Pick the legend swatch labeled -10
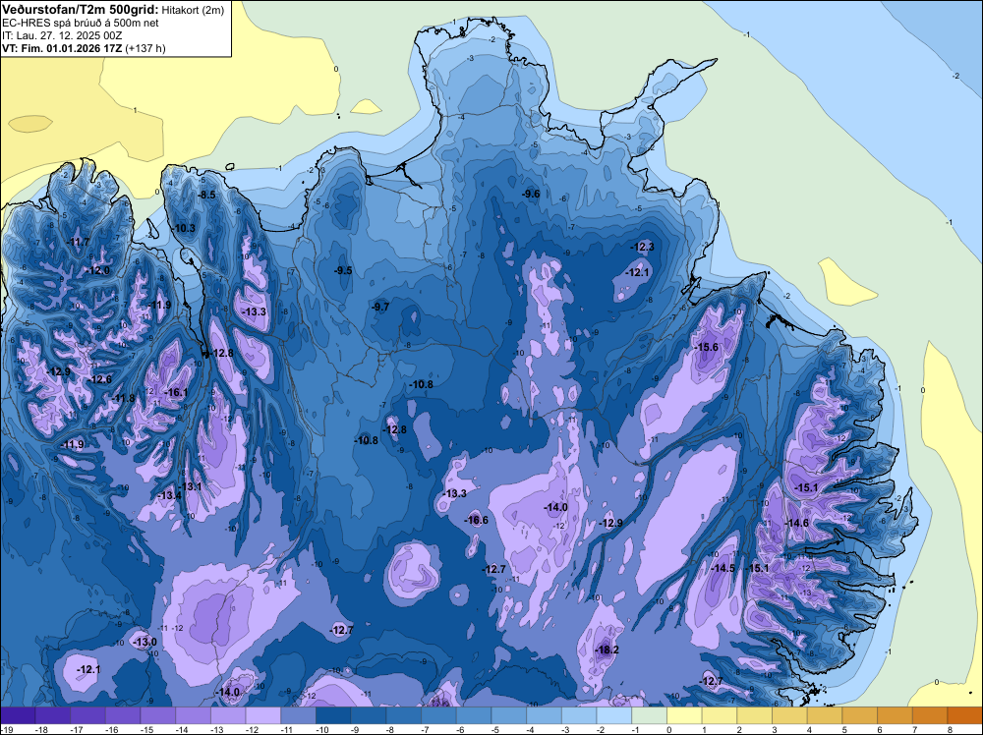 (333, 715)
